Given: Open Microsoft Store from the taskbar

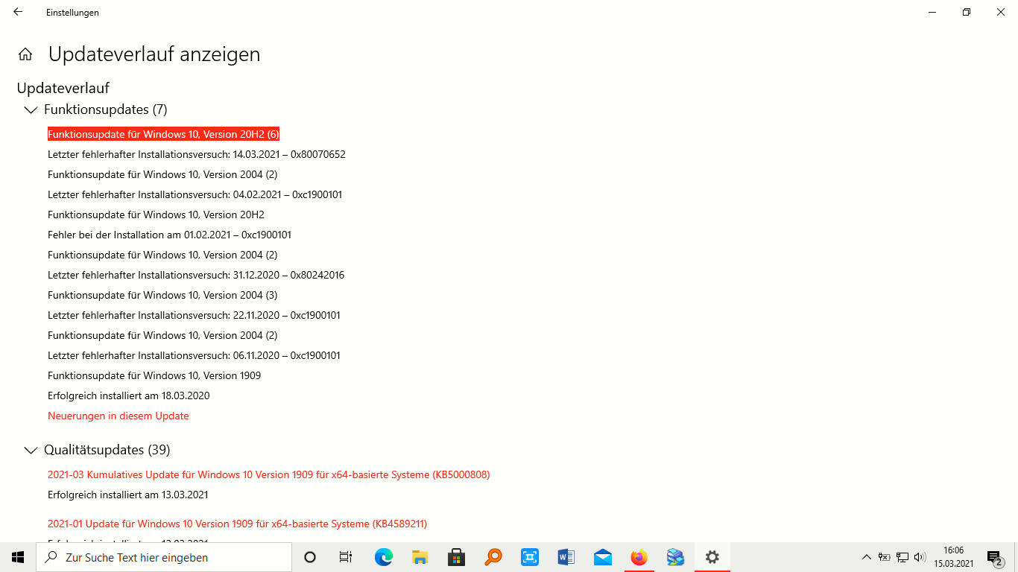Looking at the screenshot, I should pyautogui.click(x=456, y=557).
